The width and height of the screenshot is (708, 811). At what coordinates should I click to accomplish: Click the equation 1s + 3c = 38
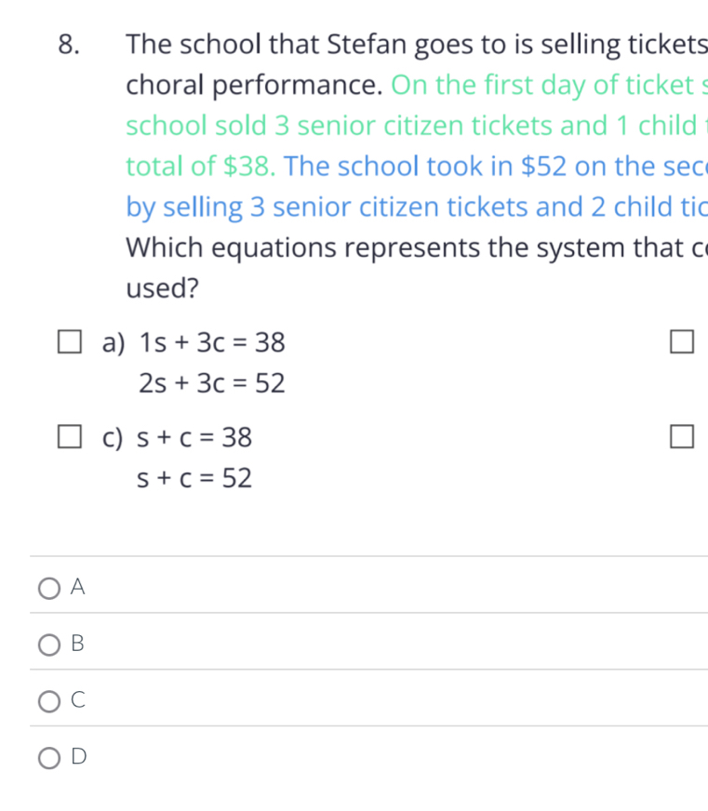(211, 343)
